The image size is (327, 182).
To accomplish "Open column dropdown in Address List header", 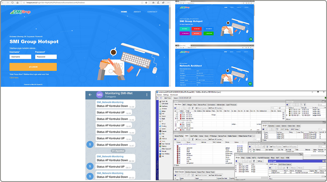I will click(325, 108).
